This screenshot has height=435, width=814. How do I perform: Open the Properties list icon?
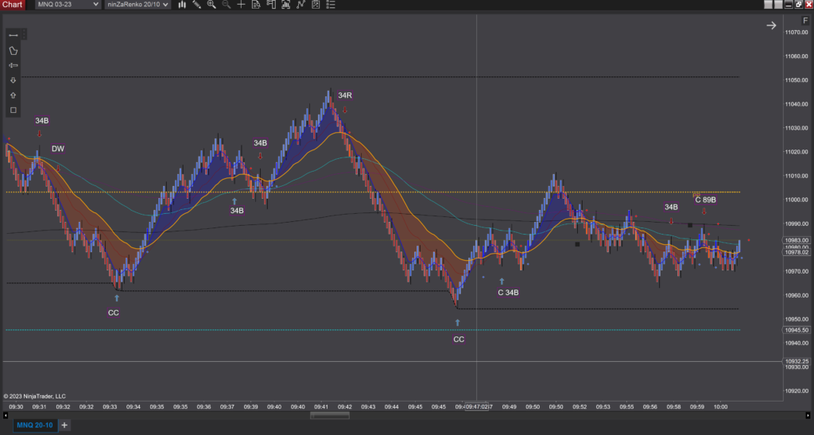click(330, 5)
